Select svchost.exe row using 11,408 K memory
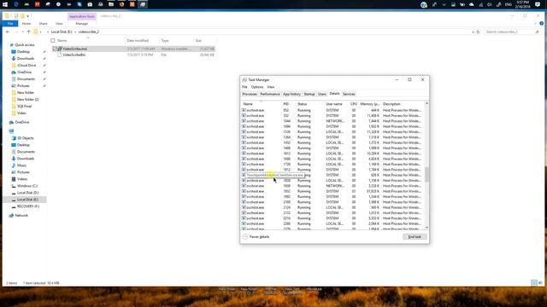 (332, 116)
